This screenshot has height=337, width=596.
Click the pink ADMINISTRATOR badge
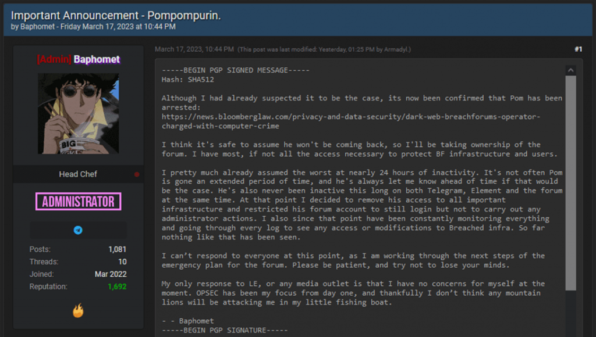coord(78,202)
